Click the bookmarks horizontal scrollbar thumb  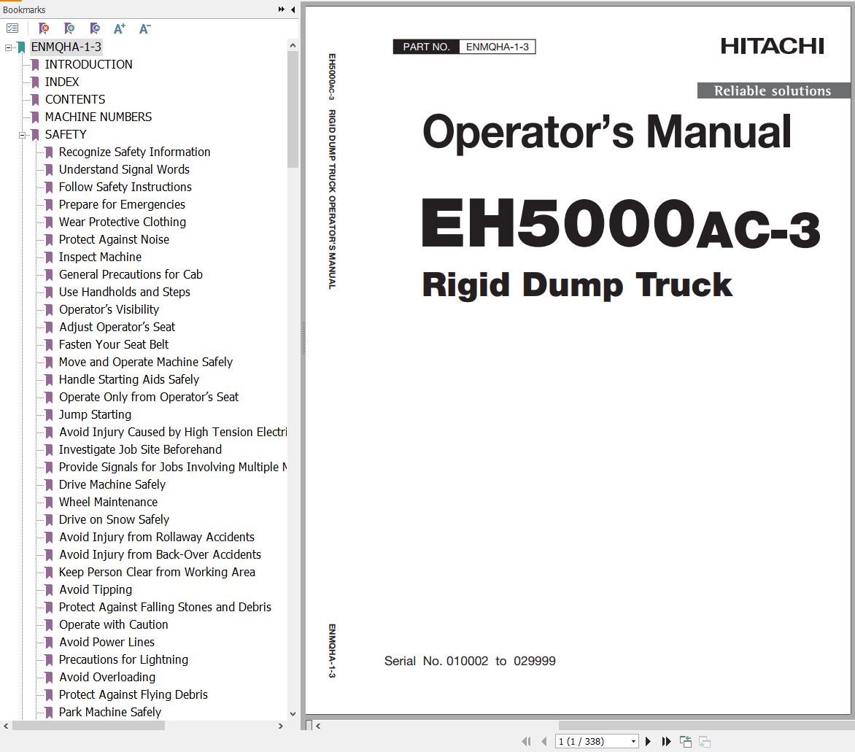(x=88, y=726)
